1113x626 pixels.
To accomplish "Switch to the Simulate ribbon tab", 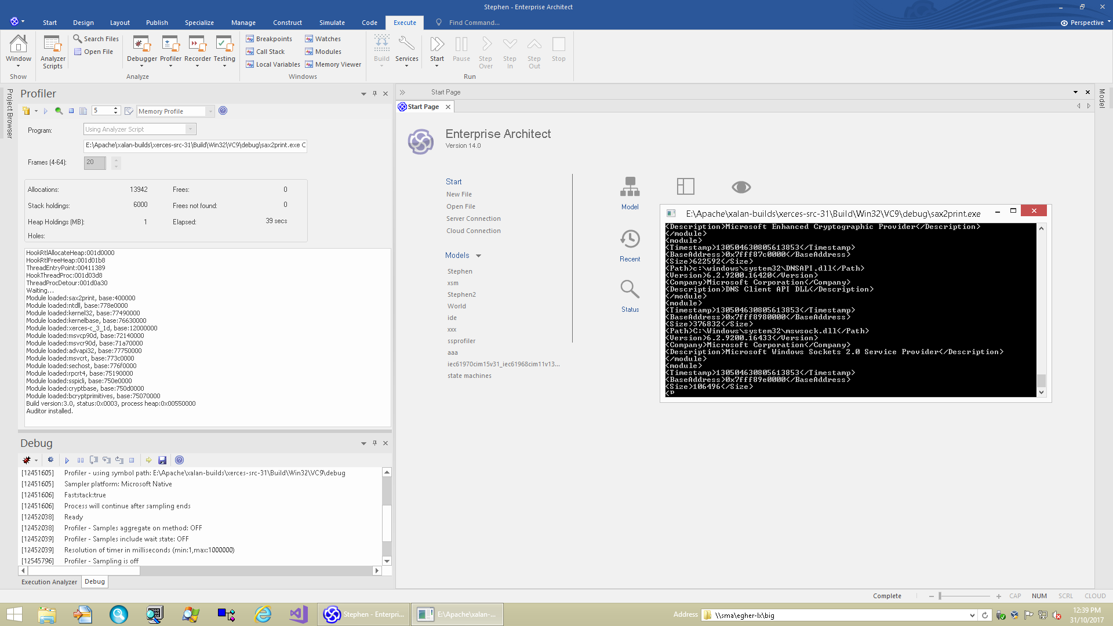I will point(332,23).
